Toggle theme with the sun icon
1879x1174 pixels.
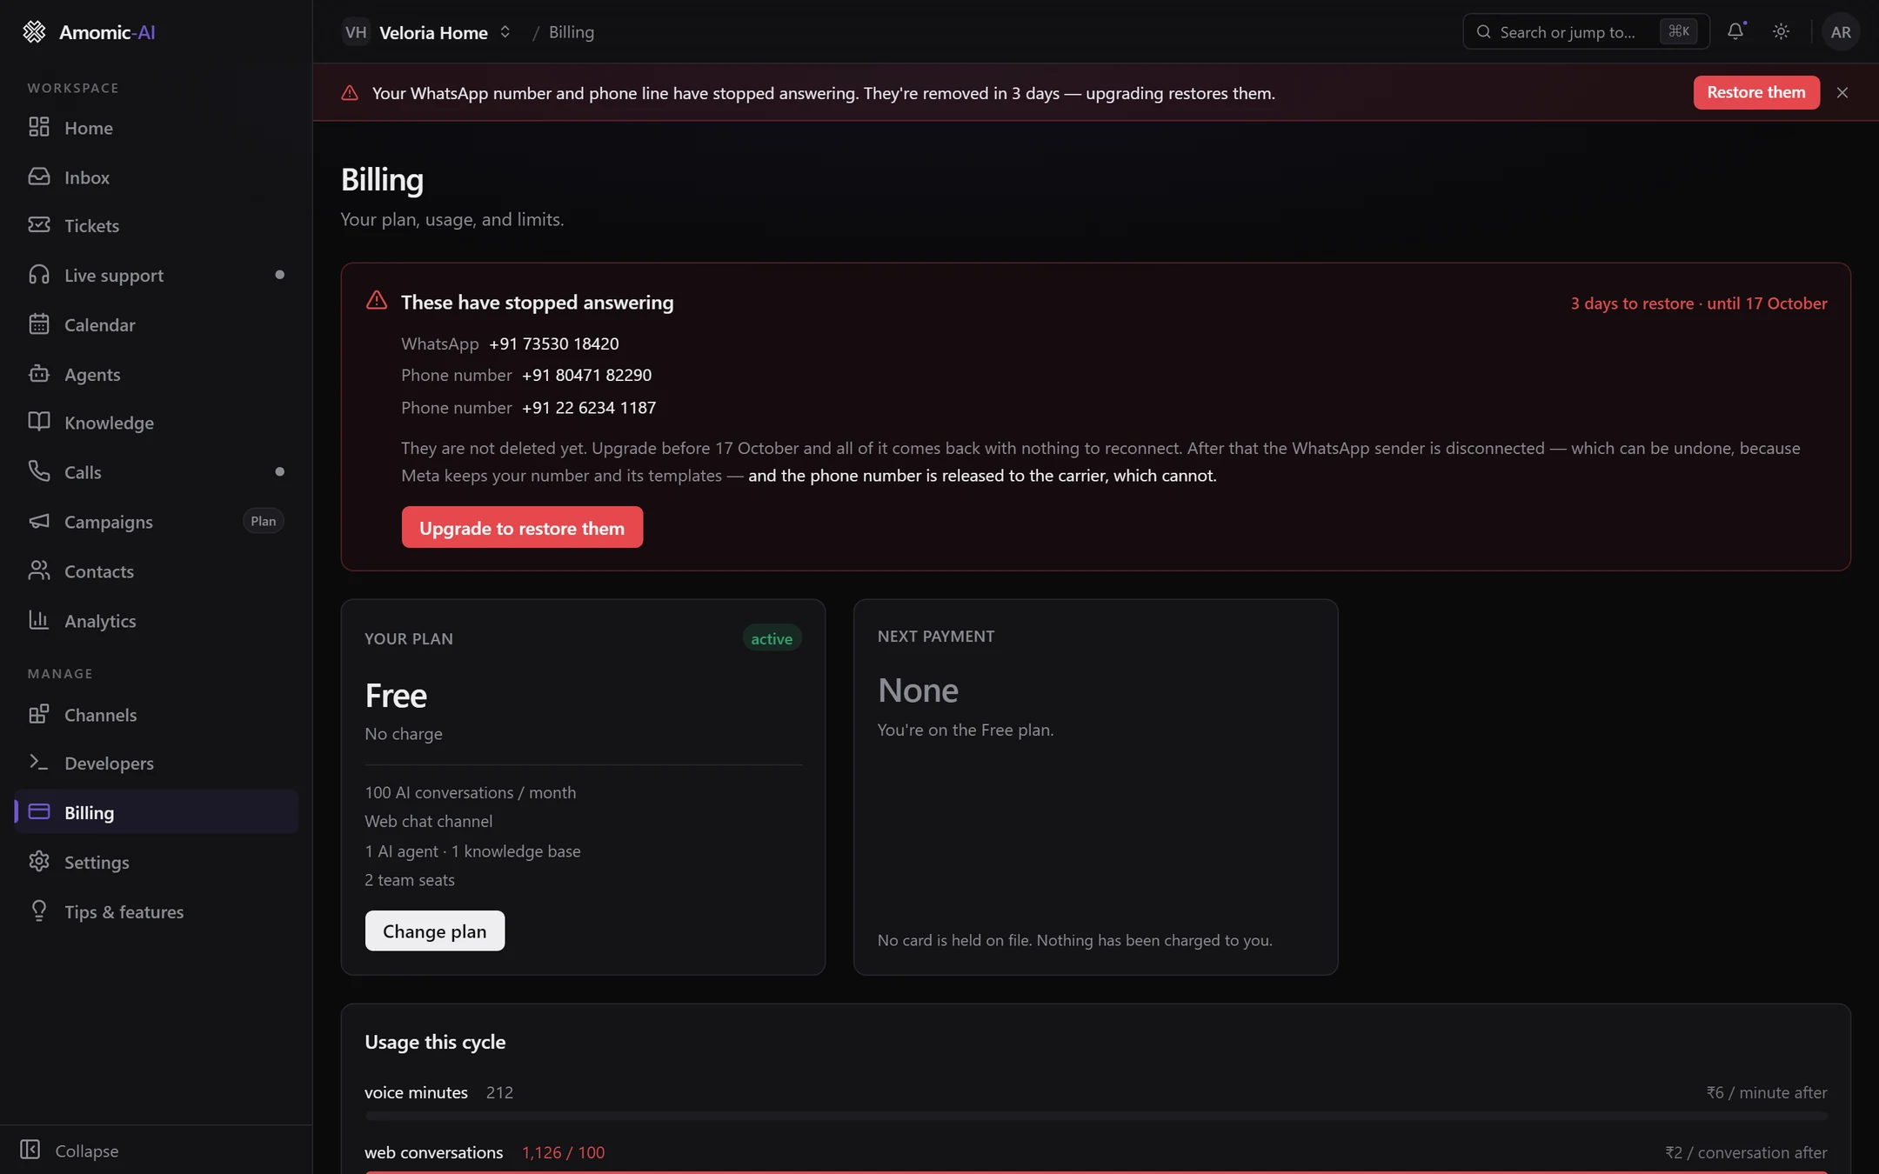[1782, 31]
